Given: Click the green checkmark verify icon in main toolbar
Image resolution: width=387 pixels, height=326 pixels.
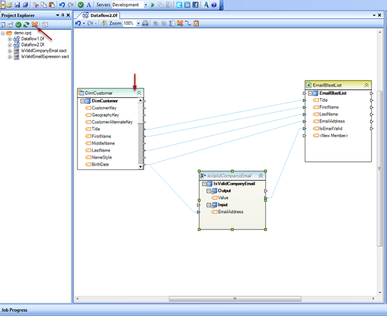Looking at the screenshot, I should (81, 5).
